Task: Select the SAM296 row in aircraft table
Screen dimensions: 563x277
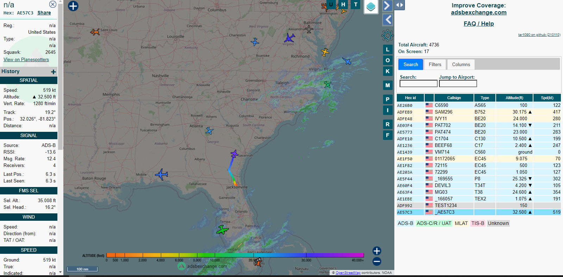Action: pos(479,112)
